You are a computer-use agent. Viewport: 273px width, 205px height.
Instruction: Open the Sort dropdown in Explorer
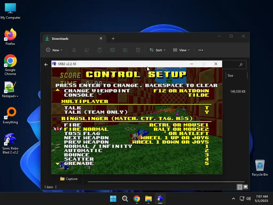[x=157, y=50]
